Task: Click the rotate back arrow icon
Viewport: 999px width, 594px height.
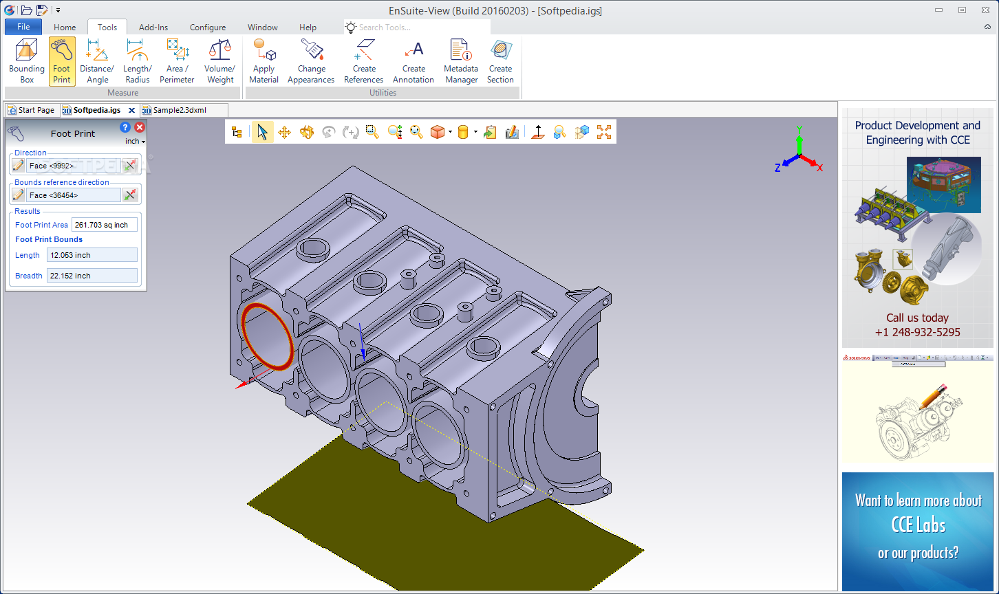Action: [328, 132]
